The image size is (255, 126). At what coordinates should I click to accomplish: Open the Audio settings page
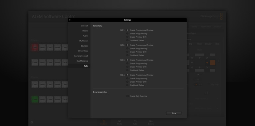[85, 36]
